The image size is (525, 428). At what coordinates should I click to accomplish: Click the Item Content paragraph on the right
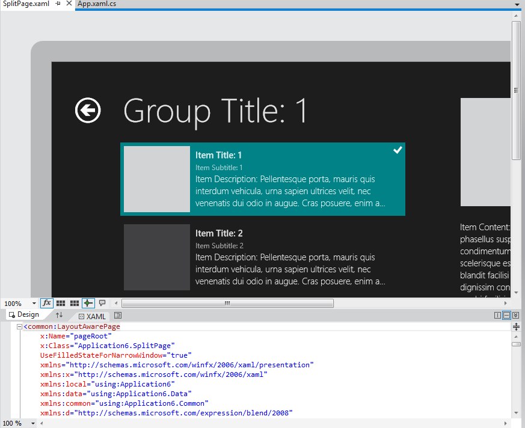coord(485,259)
